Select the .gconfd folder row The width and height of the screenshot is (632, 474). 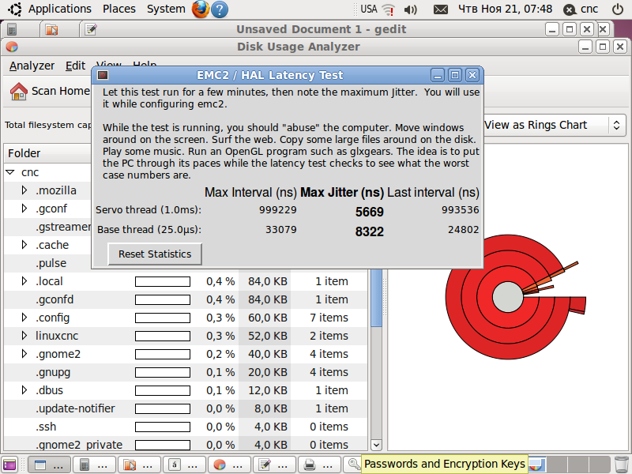(x=186, y=299)
